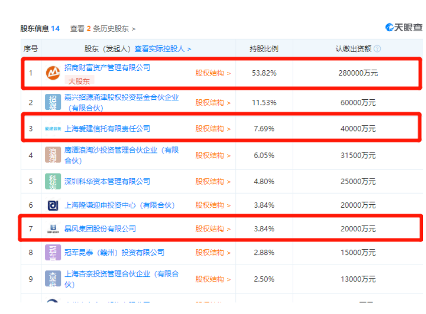
Task: Click the 股东（发起人） column header
Action: [108, 49]
